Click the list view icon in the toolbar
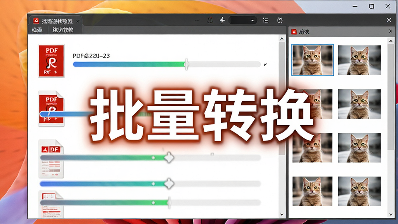Viewport: 398px width, 224px height. click(265, 20)
